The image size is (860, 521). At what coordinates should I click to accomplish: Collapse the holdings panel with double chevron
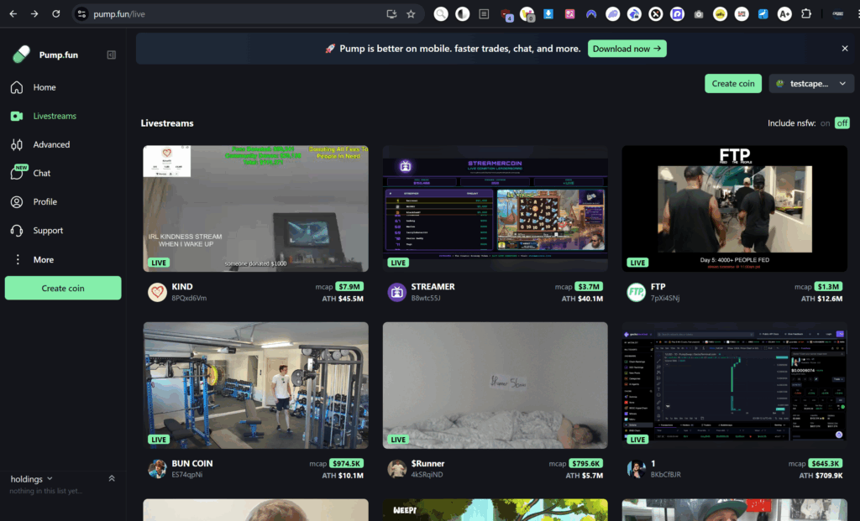tap(112, 478)
